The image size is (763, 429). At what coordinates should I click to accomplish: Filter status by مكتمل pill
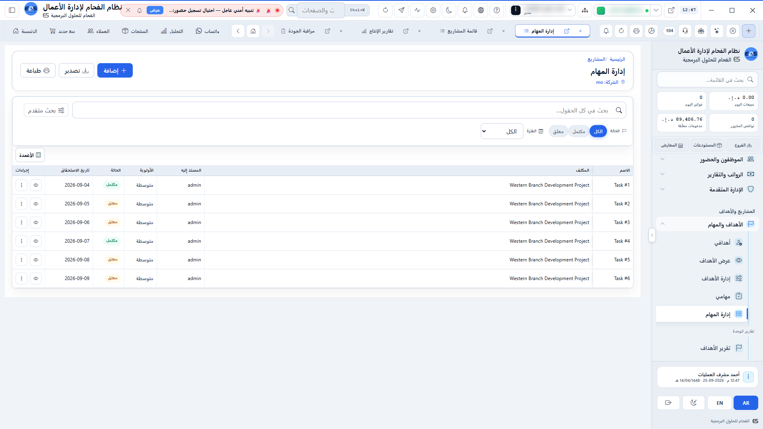[579, 131]
